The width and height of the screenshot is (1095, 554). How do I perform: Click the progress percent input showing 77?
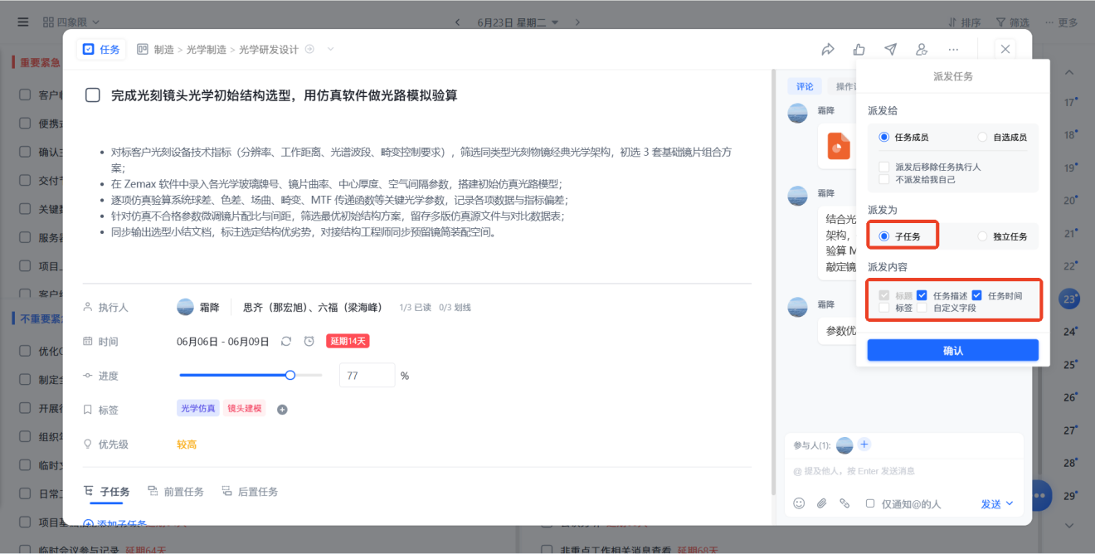367,376
